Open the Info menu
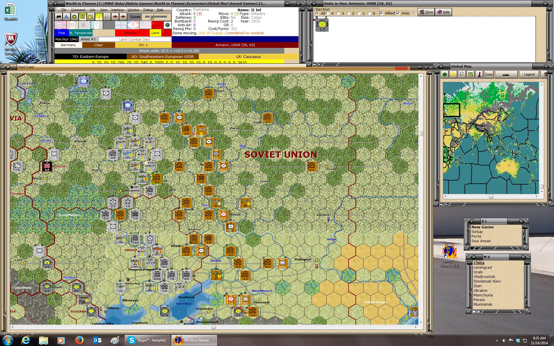This screenshot has width=554, height=346. tap(93, 10)
